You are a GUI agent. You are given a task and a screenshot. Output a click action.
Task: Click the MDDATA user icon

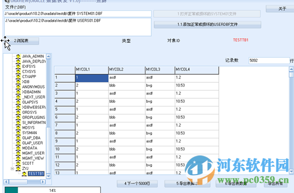[x=18, y=148]
